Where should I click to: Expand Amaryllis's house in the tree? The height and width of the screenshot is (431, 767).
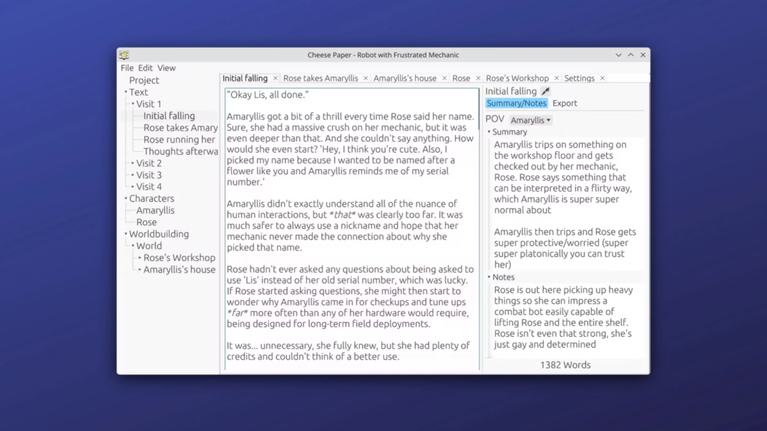tap(140, 270)
